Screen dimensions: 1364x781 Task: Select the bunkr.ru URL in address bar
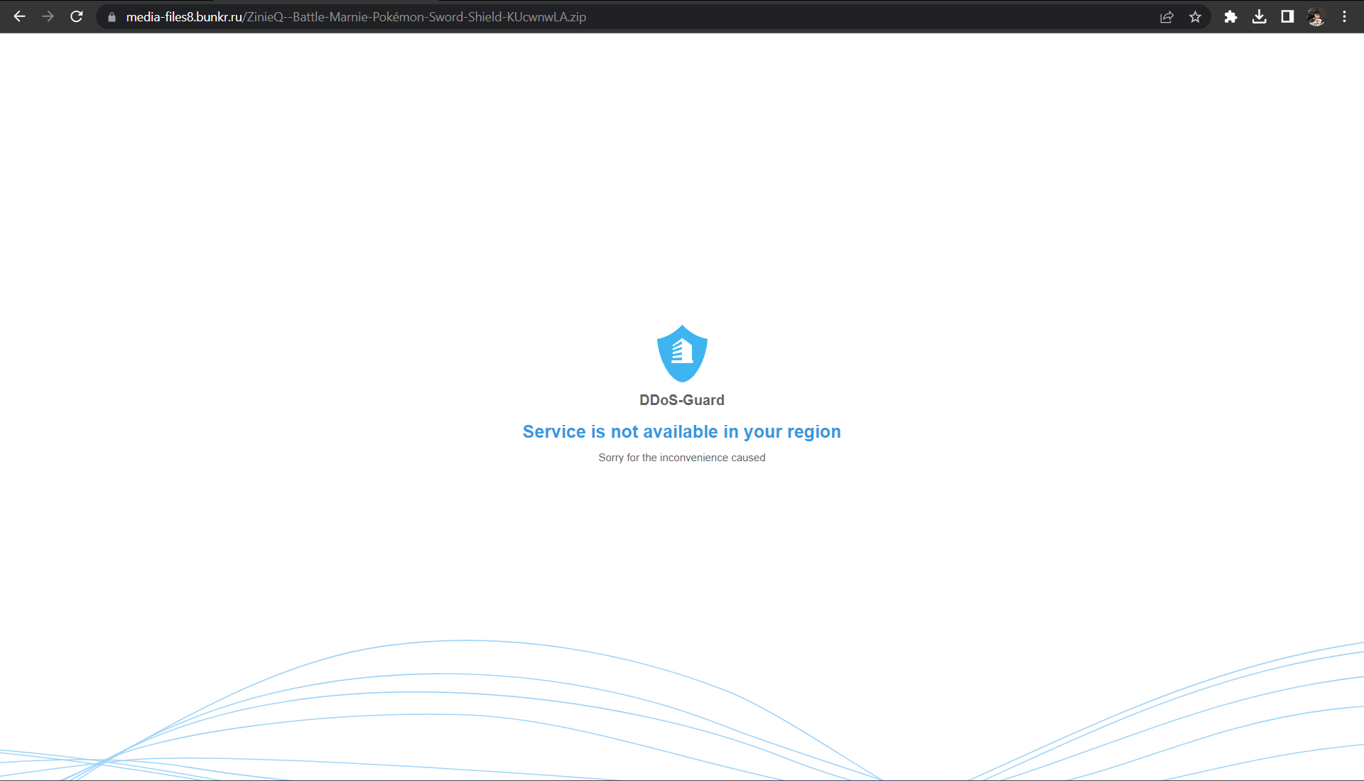click(x=356, y=17)
